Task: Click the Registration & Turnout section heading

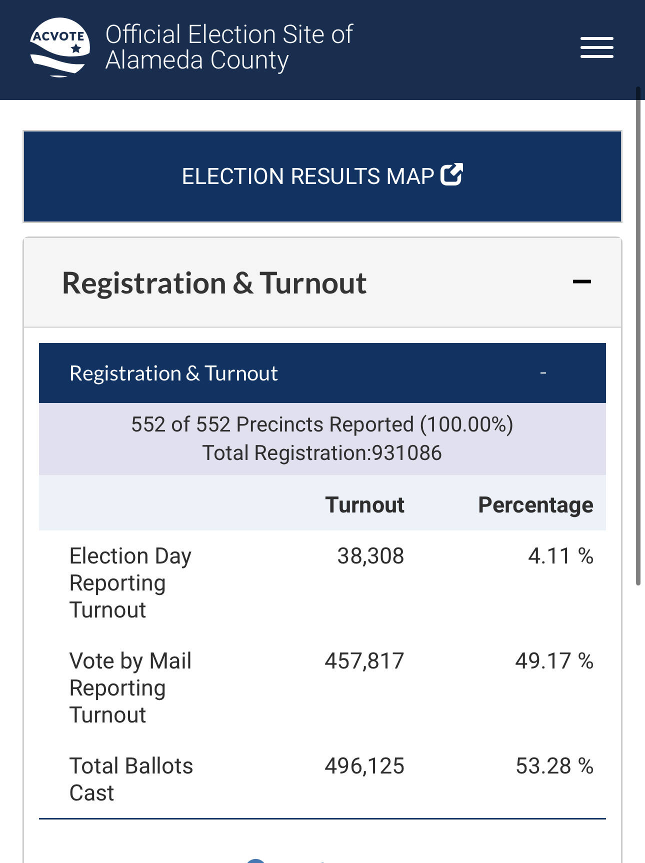Action: (214, 283)
